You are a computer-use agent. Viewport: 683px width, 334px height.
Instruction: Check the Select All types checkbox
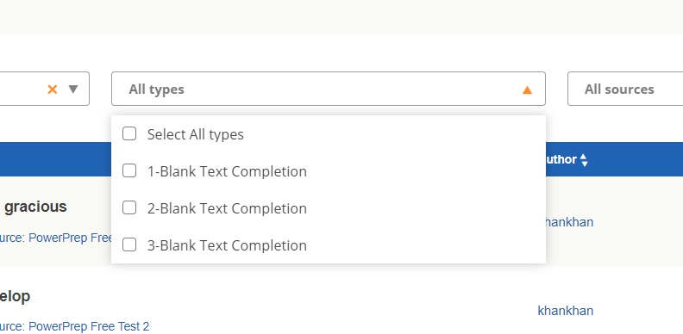click(129, 133)
